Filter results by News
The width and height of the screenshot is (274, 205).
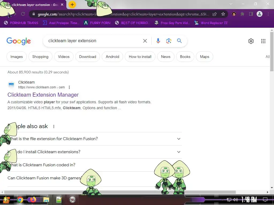pyautogui.click(x=165, y=57)
